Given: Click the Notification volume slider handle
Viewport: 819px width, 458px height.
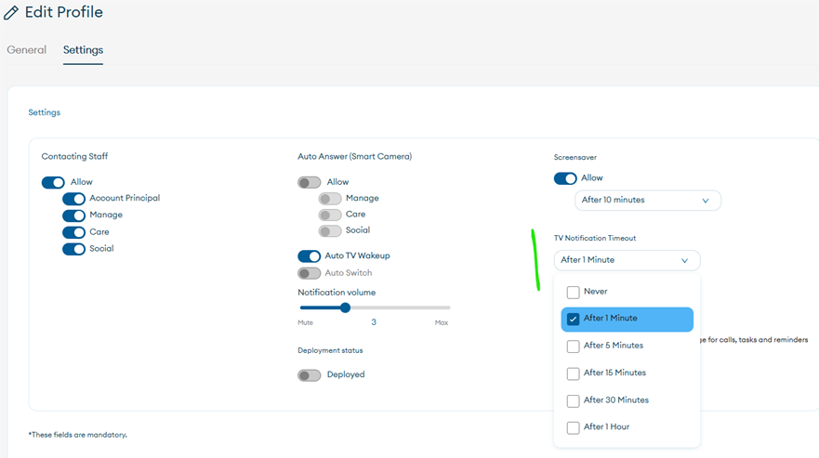Looking at the screenshot, I should point(345,308).
